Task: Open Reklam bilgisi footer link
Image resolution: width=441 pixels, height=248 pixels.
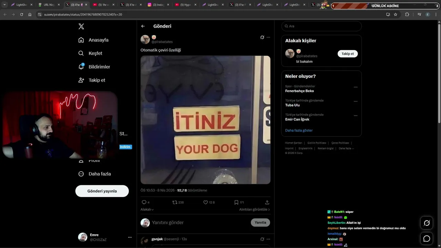Action: 326,148
